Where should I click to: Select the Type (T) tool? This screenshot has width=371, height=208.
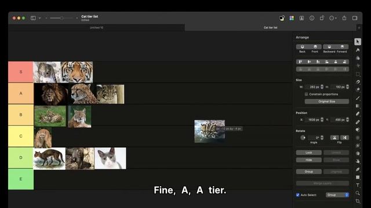click(358, 185)
